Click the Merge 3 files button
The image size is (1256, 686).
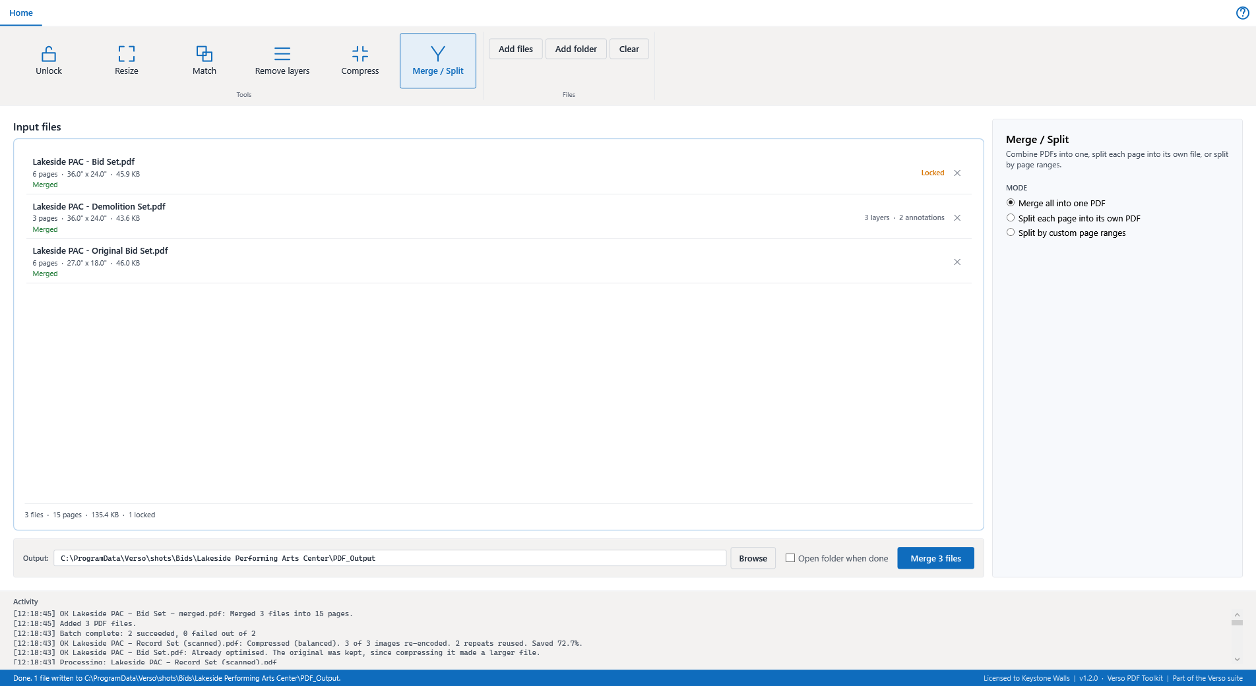tap(935, 558)
